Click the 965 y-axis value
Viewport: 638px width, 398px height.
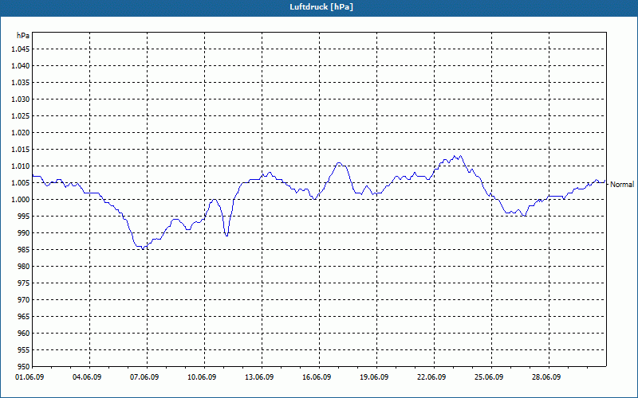[24, 317]
